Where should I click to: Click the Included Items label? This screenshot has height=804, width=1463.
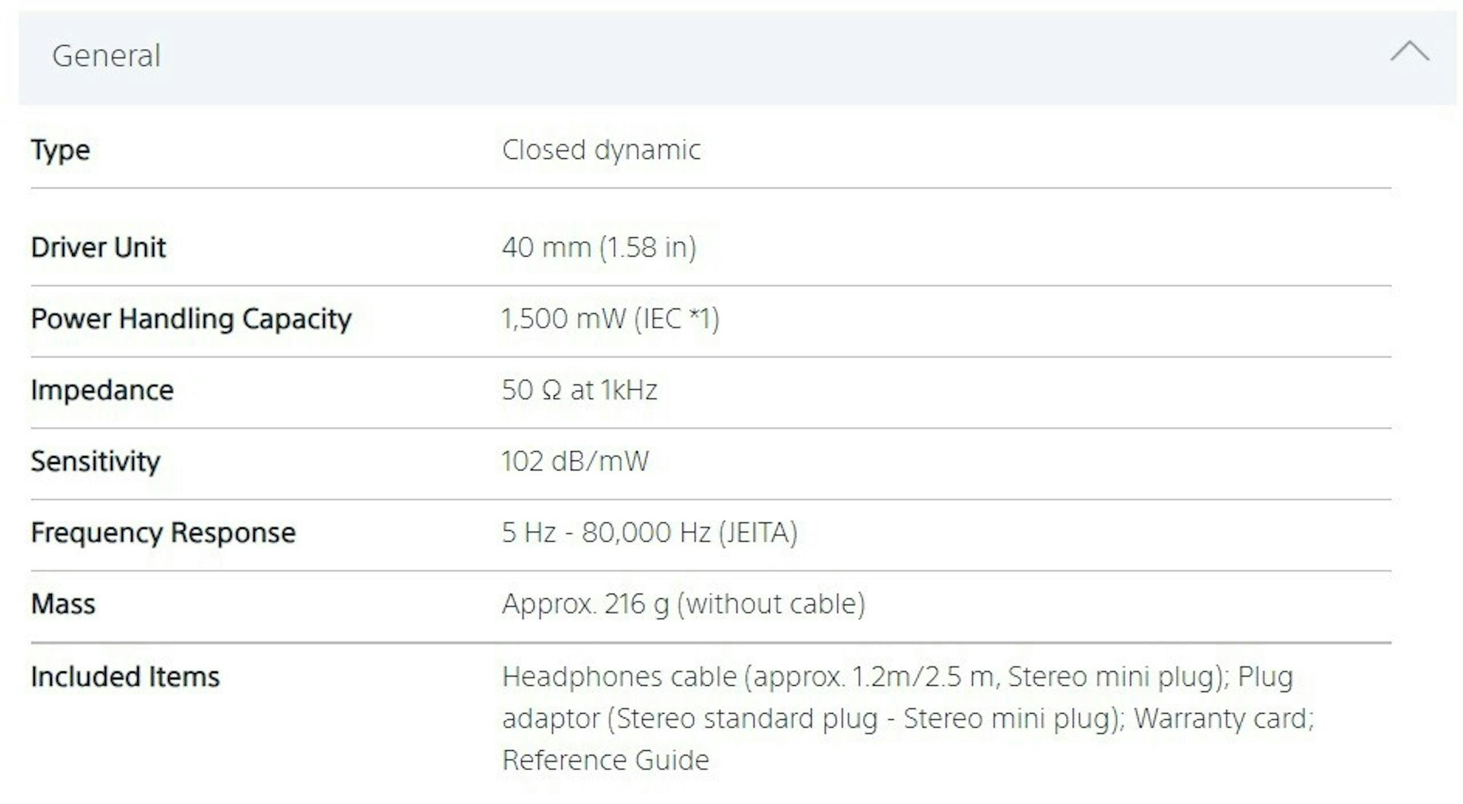point(125,677)
